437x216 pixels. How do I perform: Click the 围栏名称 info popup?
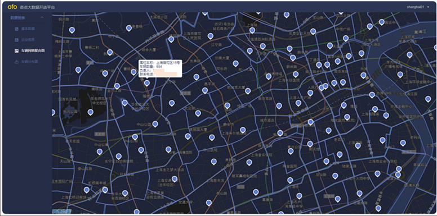(x=160, y=68)
